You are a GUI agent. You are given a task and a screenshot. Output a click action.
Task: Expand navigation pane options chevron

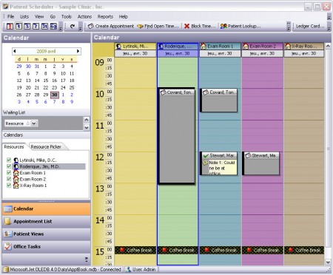[86, 259]
